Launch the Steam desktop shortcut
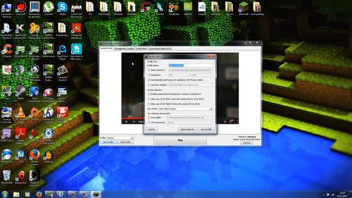 tap(20, 92)
